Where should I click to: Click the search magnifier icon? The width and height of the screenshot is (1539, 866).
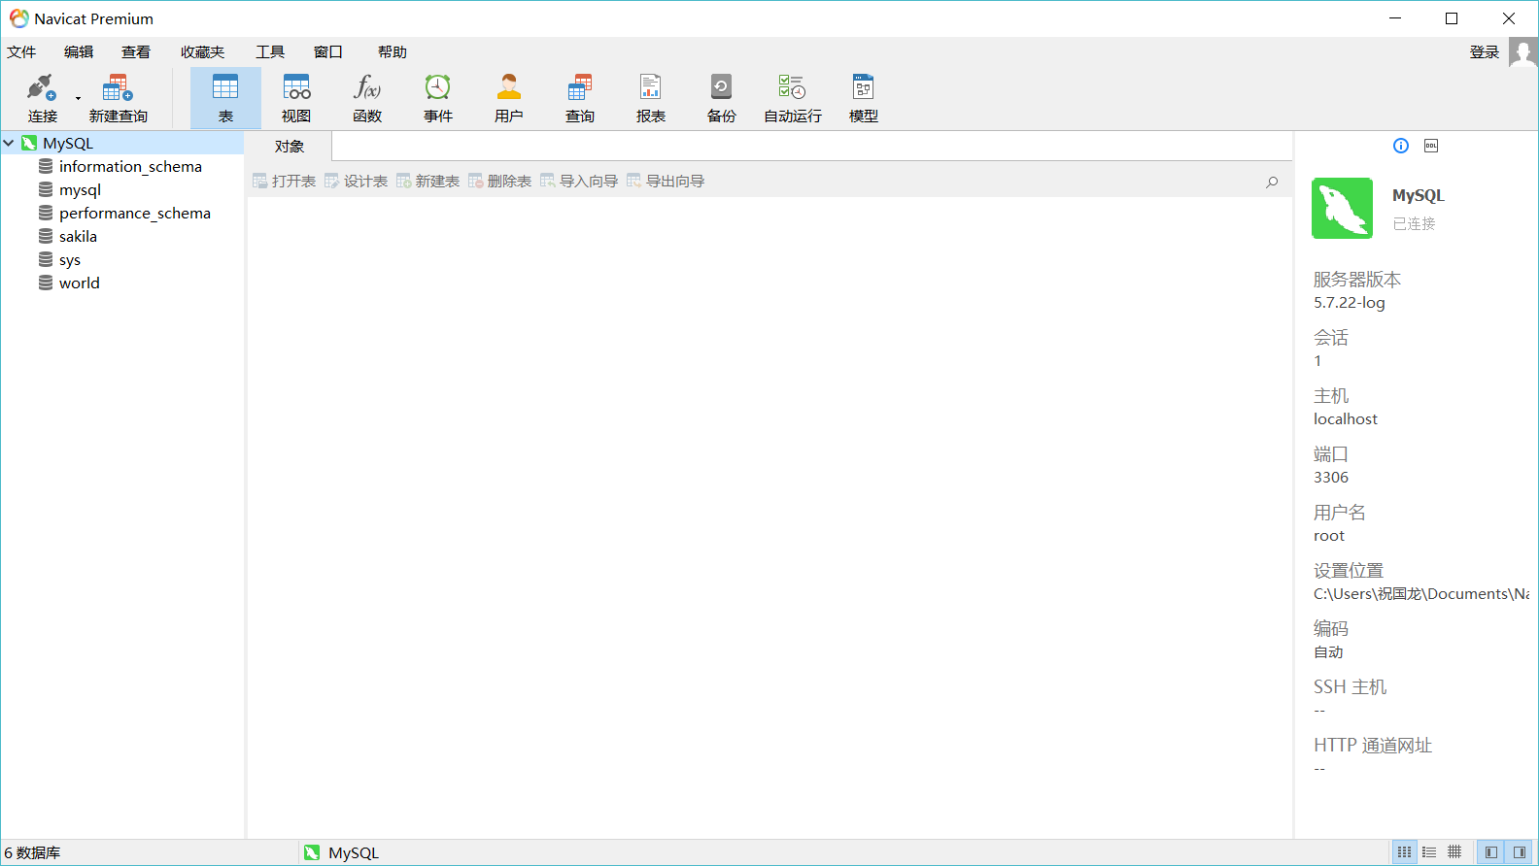click(x=1272, y=182)
